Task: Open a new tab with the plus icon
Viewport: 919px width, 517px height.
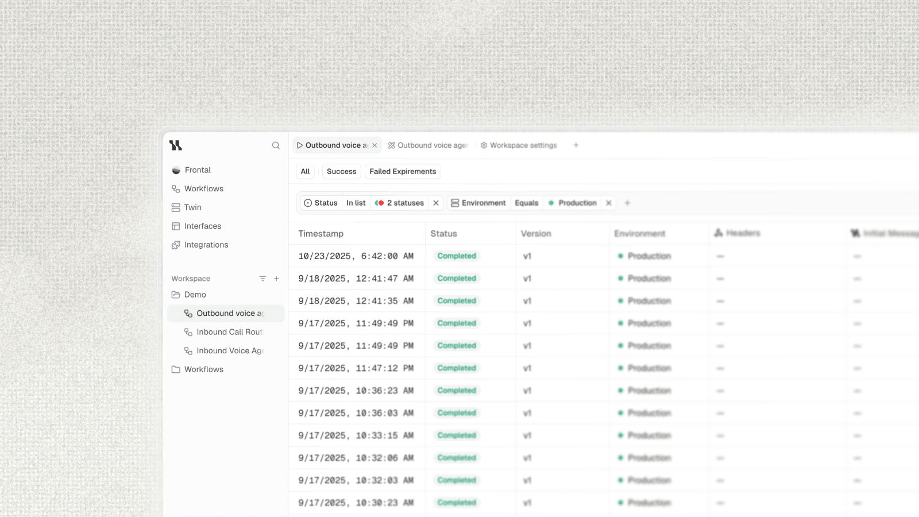Action: click(576, 145)
